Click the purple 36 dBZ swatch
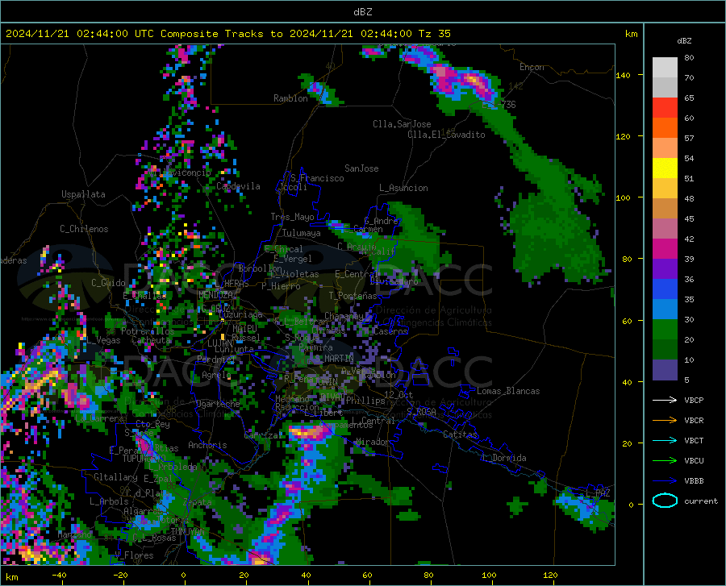Image resolution: width=726 pixels, height=586 pixels. tap(665, 269)
